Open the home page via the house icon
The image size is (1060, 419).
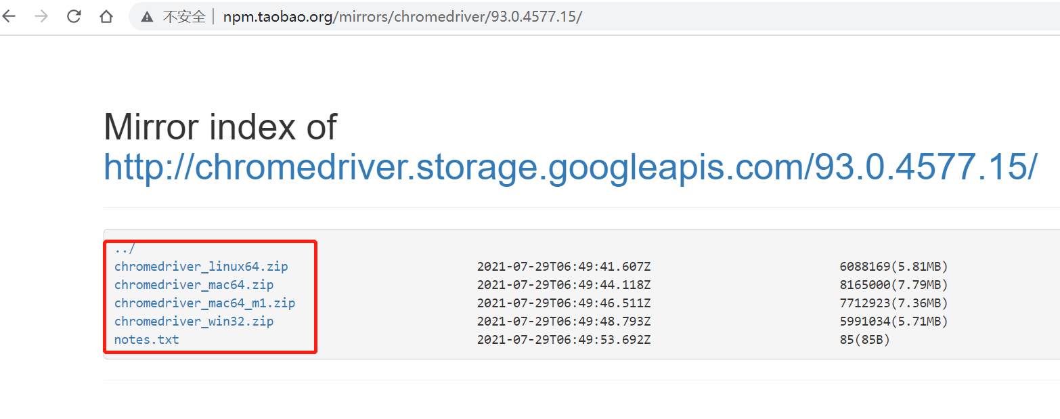point(106,17)
